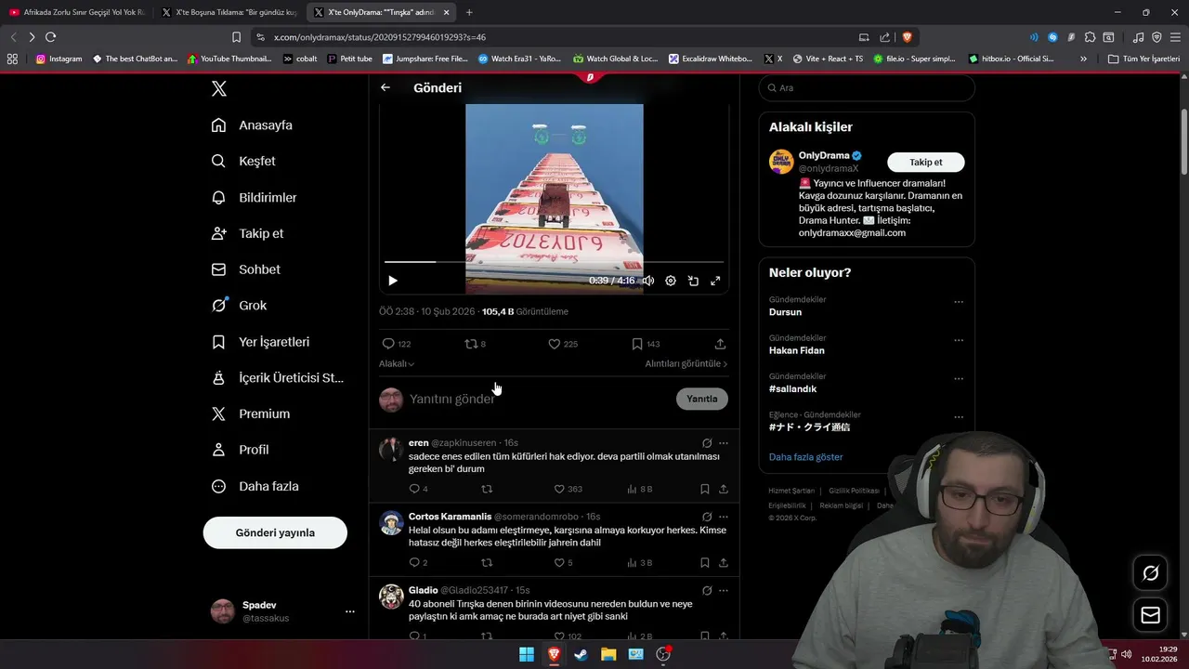Open Alıntıları görüntüle link
The image size is (1189, 669).
pyautogui.click(x=686, y=364)
